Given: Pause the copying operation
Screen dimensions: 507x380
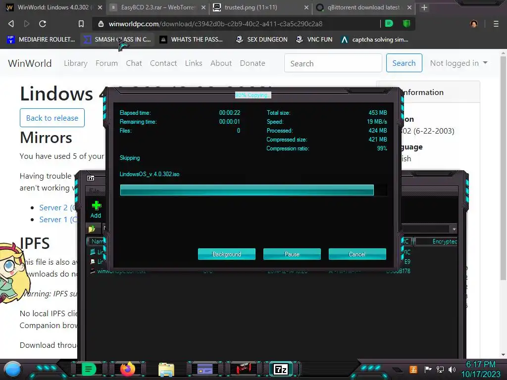Looking at the screenshot, I should (292, 254).
